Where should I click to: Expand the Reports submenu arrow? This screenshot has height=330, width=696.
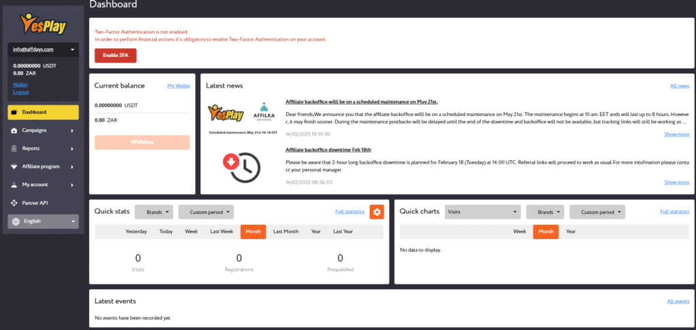tap(72, 149)
